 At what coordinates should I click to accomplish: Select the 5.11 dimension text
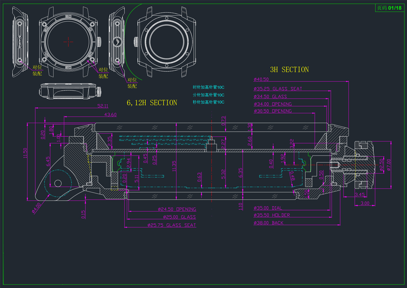[x=137, y=178]
